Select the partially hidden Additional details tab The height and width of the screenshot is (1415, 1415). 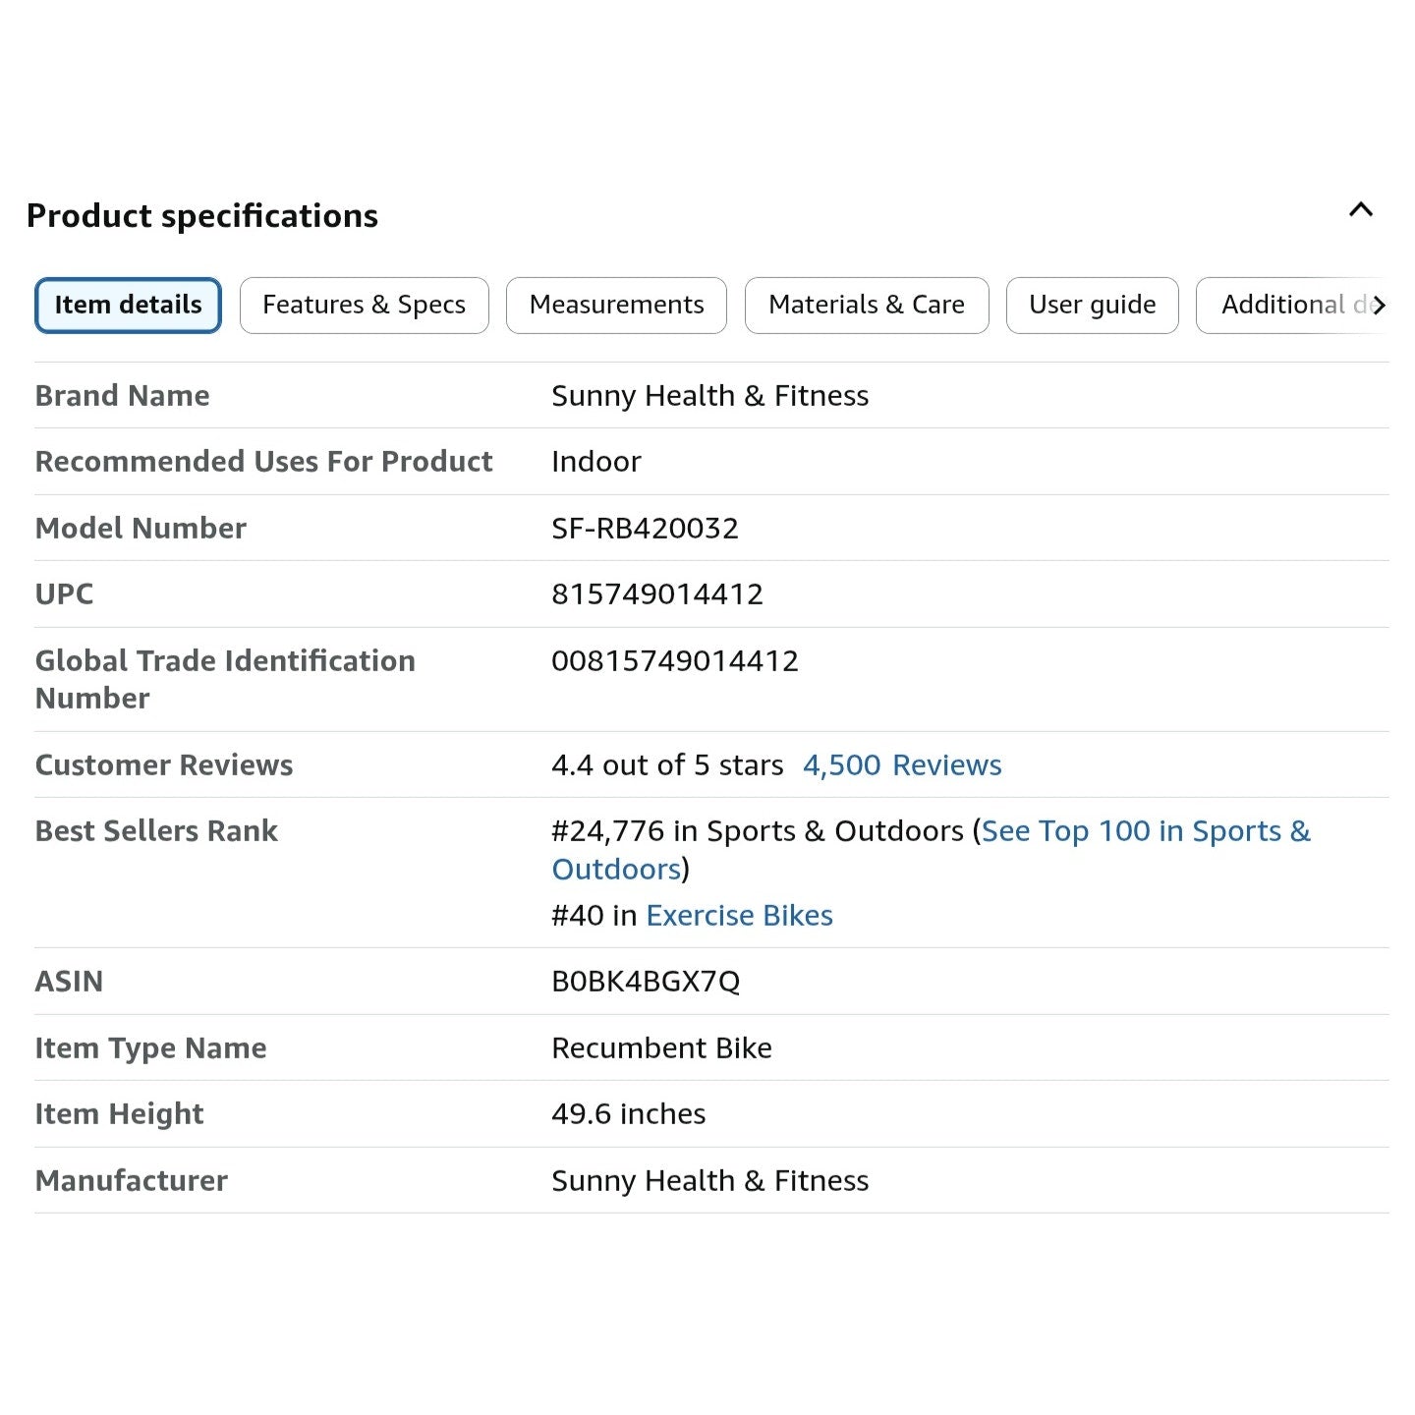pyautogui.click(x=1287, y=306)
